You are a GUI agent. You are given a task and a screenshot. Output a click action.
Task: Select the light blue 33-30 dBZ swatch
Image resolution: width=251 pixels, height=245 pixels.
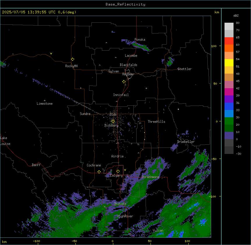point(229,114)
